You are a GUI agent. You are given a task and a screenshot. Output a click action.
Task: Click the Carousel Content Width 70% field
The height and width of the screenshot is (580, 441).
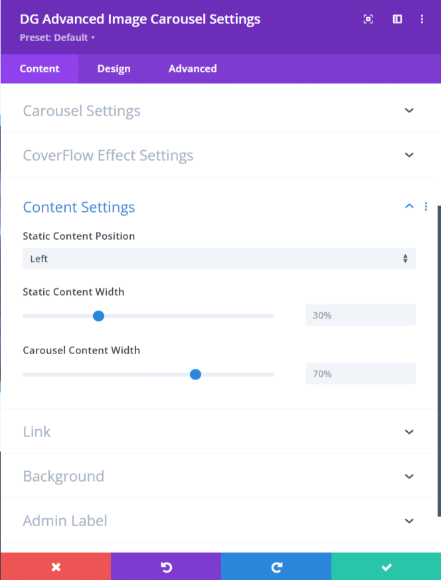point(361,373)
